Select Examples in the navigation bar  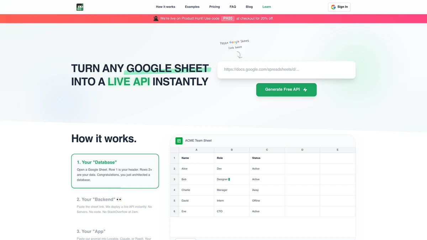pyautogui.click(x=192, y=7)
